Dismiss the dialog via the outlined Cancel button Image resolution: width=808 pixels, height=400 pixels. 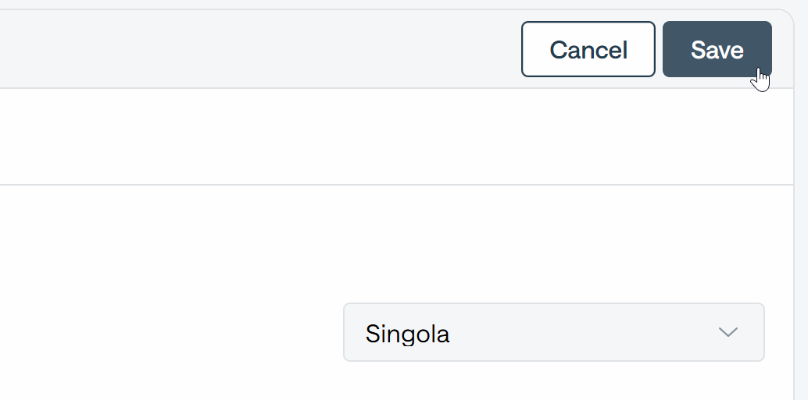pyautogui.click(x=588, y=49)
